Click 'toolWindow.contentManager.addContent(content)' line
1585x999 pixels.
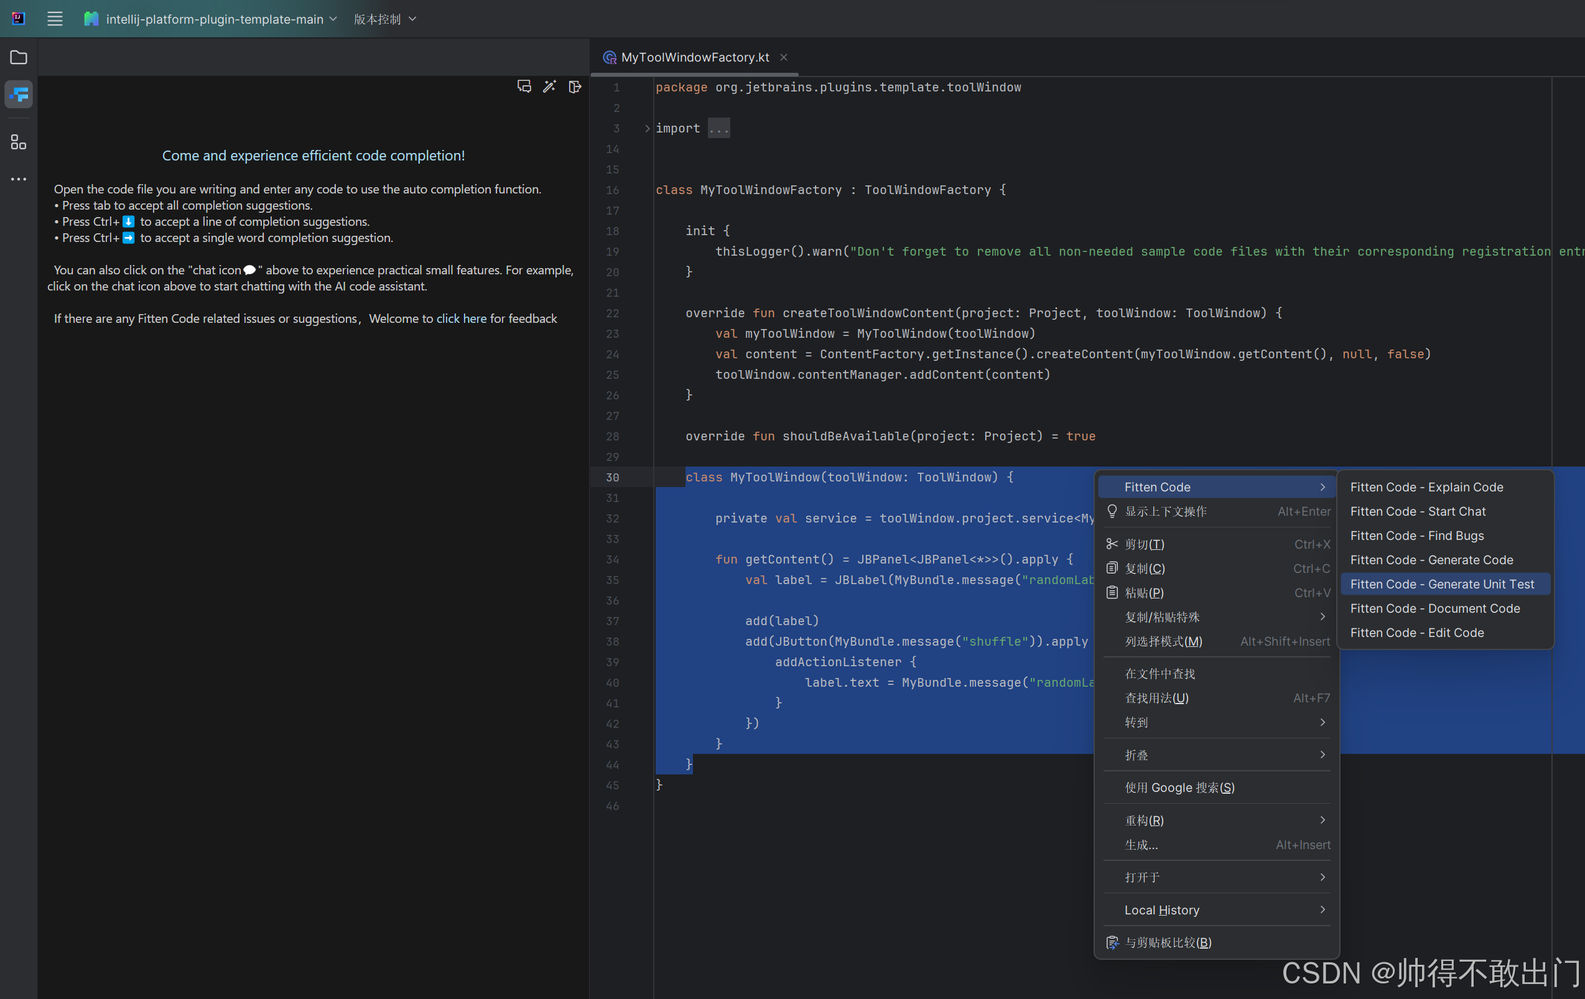(883, 375)
